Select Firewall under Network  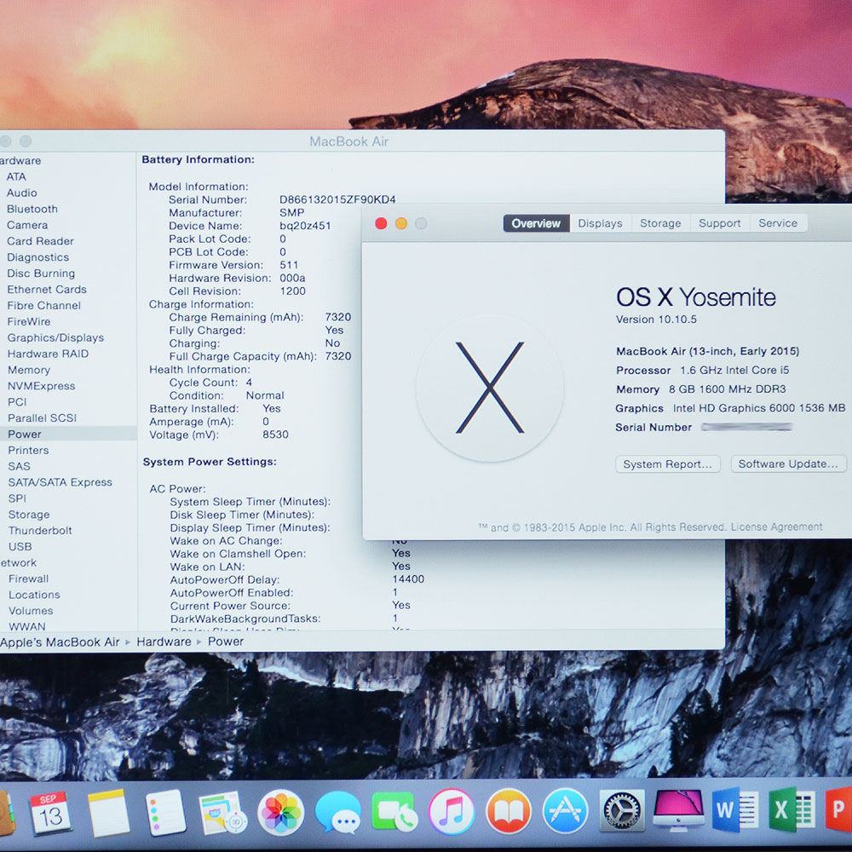[x=28, y=579]
